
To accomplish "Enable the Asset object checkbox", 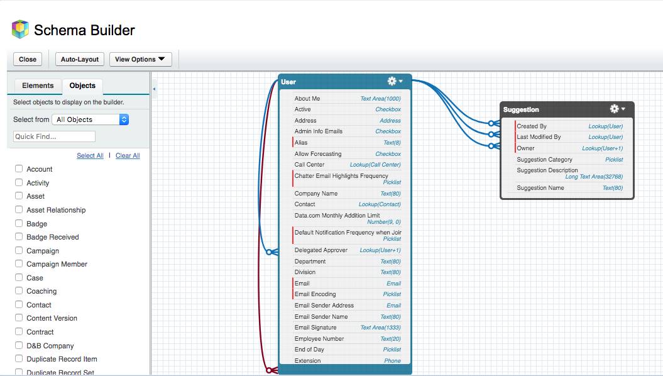I will pyautogui.click(x=19, y=196).
